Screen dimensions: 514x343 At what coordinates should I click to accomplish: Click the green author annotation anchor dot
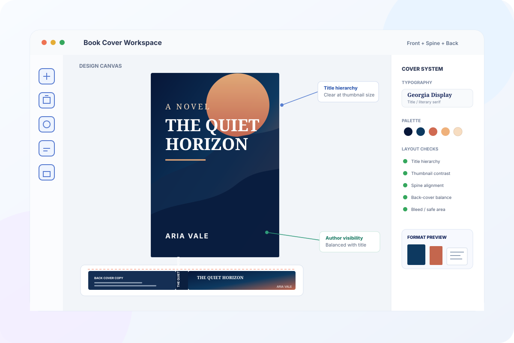[x=267, y=232]
